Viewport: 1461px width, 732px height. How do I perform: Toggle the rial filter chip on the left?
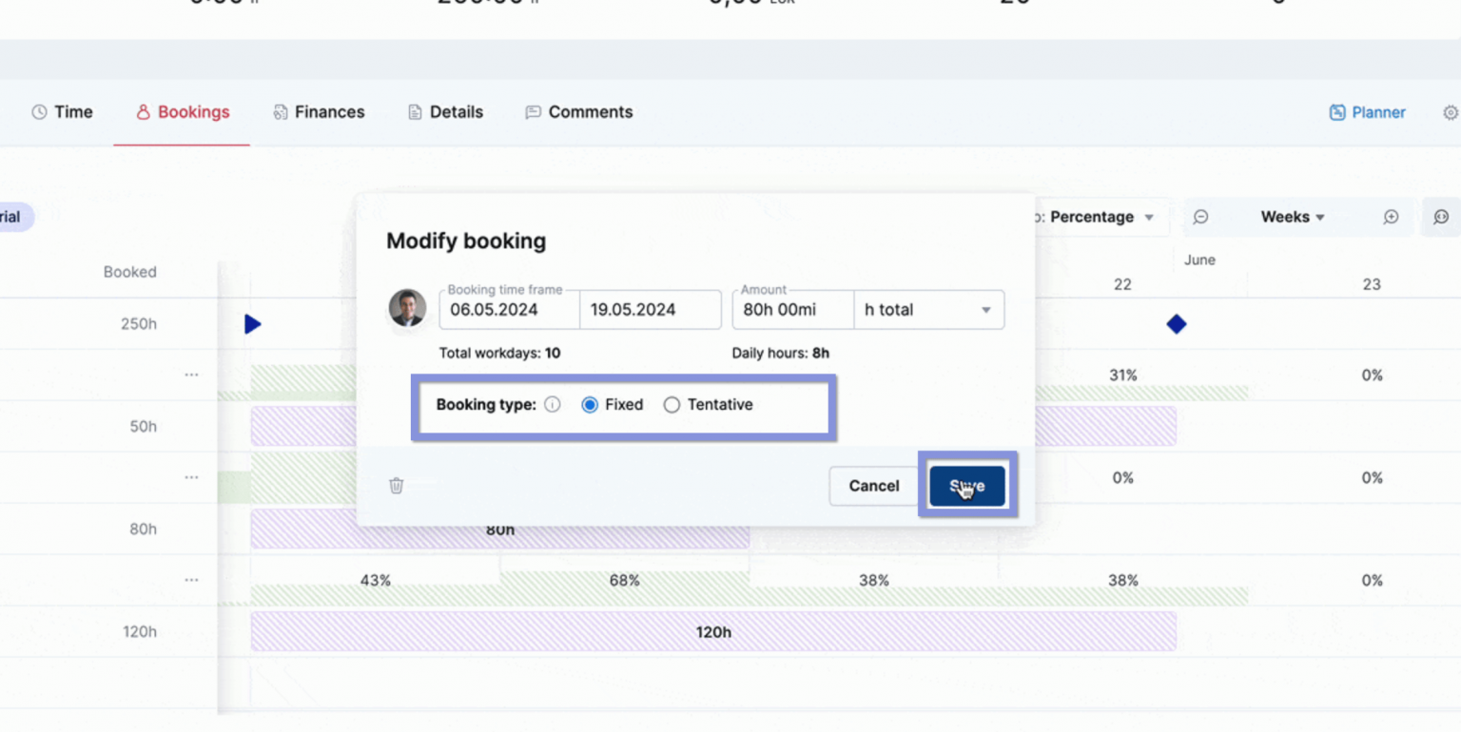tap(11, 217)
